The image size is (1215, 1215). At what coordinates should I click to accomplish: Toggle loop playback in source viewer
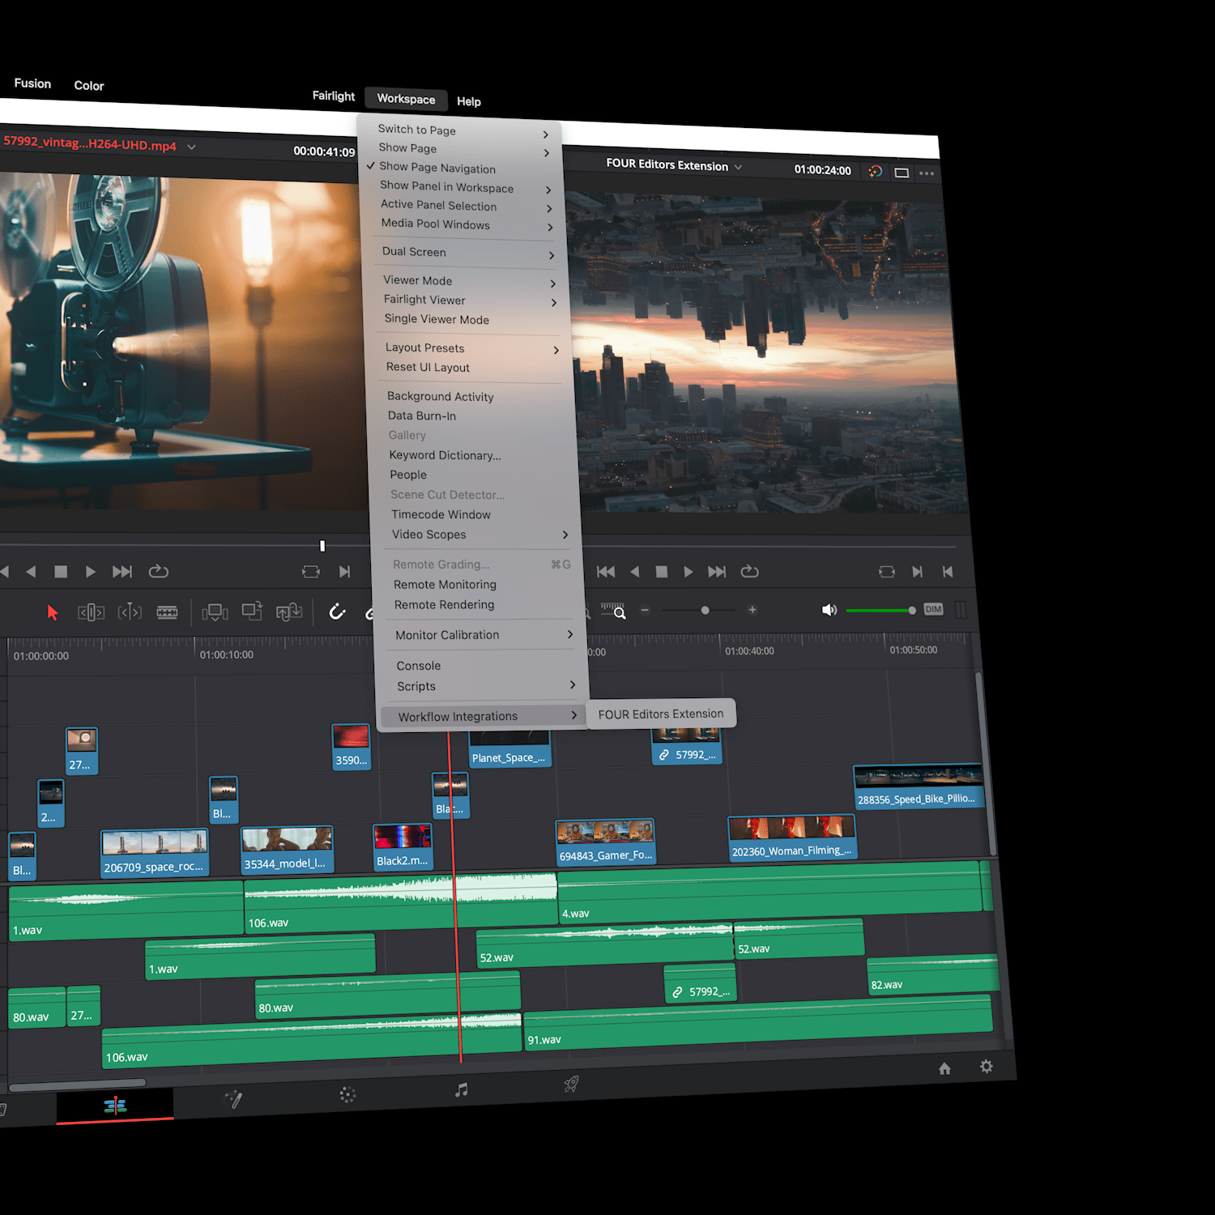(159, 572)
